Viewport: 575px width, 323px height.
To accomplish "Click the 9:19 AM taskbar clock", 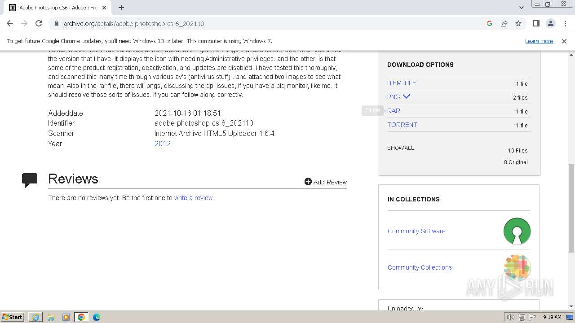I will (552, 317).
